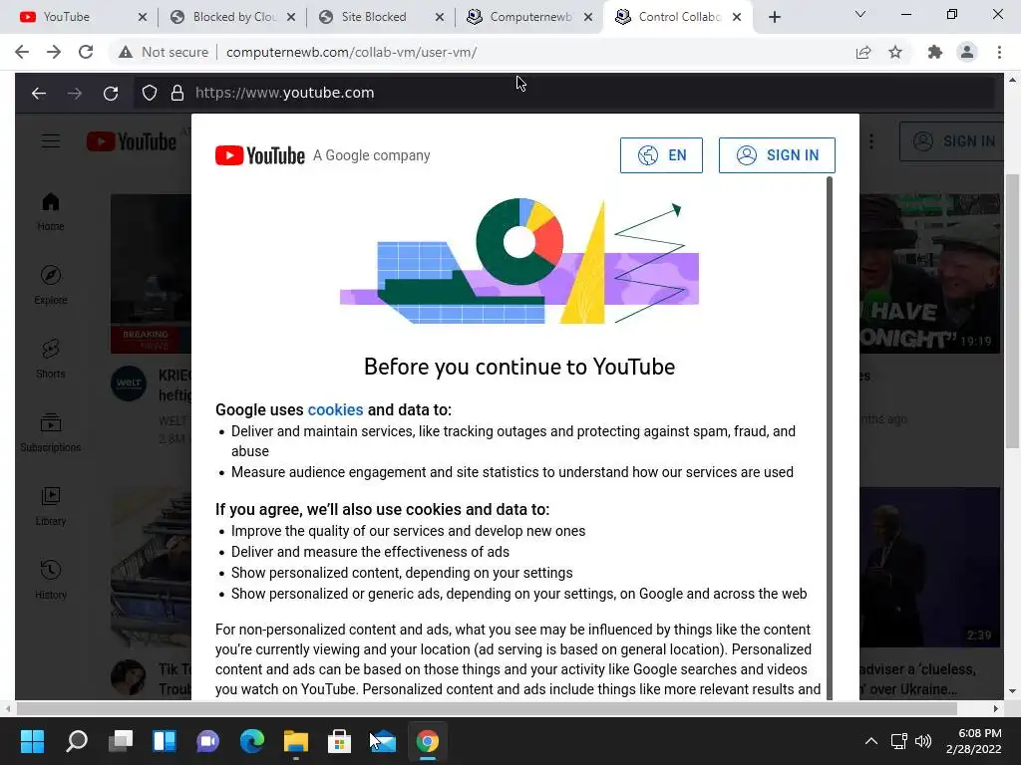Screen dimensions: 1021x765
Task: Click SIGN IN in the consent dialog
Action: 777,155
